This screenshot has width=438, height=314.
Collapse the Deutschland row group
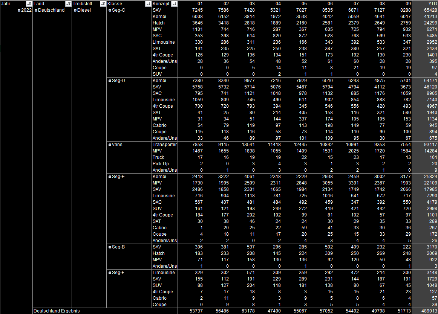[36, 10]
